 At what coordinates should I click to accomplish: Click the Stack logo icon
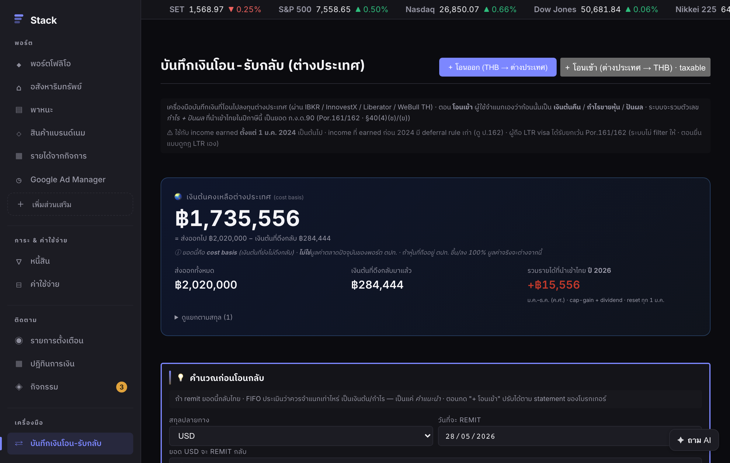19,19
